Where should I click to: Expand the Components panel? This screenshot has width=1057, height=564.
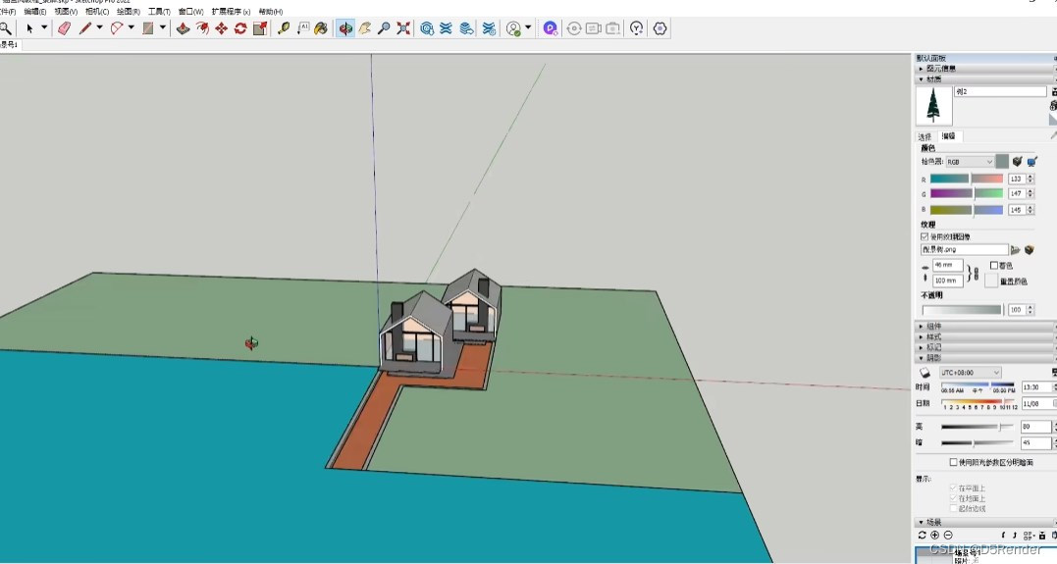(x=985, y=326)
